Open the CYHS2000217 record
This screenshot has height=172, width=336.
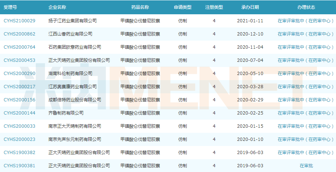(x=19, y=87)
